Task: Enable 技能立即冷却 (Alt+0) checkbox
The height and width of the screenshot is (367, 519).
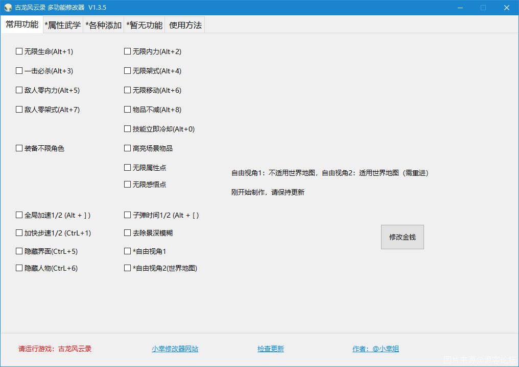Action: click(128, 129)
